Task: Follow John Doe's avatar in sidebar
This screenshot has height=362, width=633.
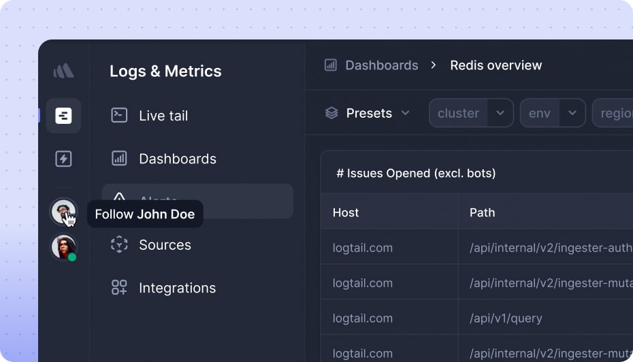Action: (63, 212)
